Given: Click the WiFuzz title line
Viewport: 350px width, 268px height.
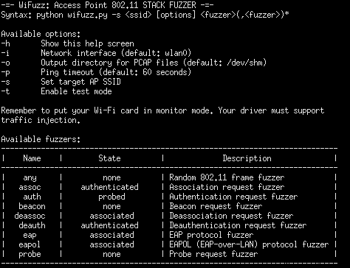Looking at the screenshot, I should [108, 5].
